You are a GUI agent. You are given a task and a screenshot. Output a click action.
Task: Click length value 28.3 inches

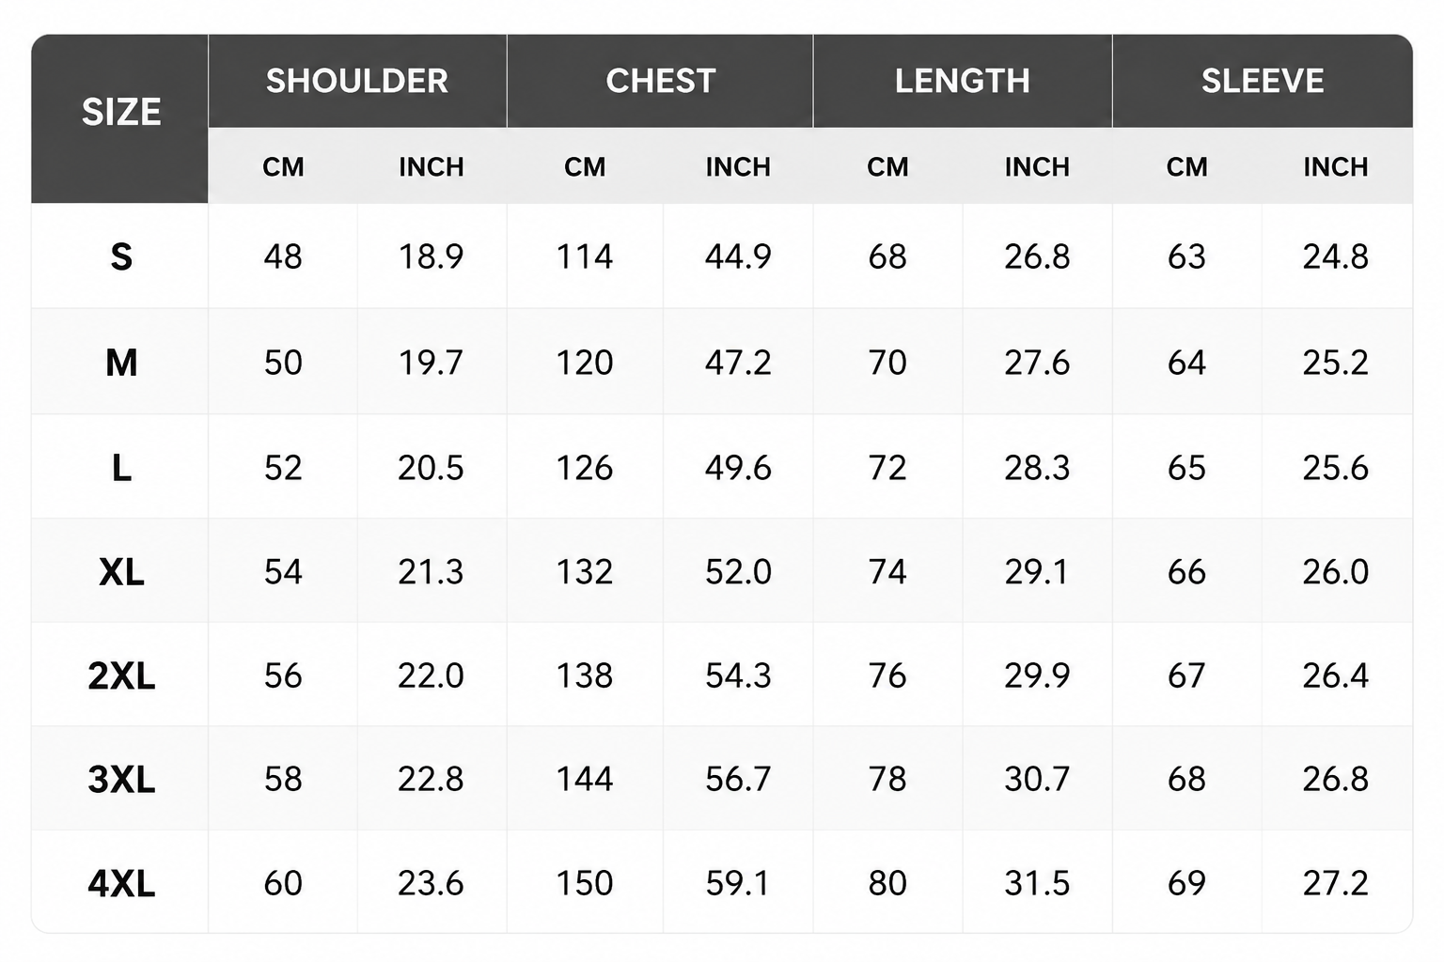1037,468
